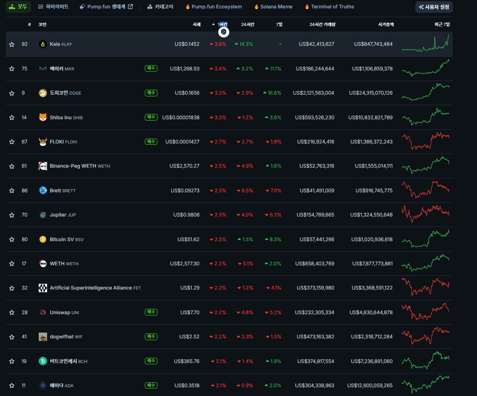Open the Terminal of Truths category
This screenshot has width=477, height=396.
pyautogui.click(x=330, y=7)
